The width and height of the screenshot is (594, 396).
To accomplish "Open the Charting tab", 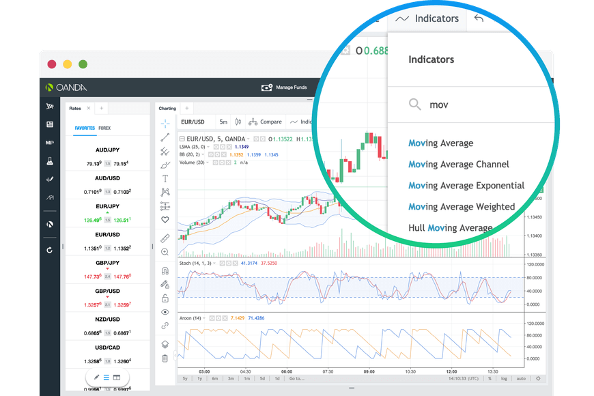I will tap(167, 109).
